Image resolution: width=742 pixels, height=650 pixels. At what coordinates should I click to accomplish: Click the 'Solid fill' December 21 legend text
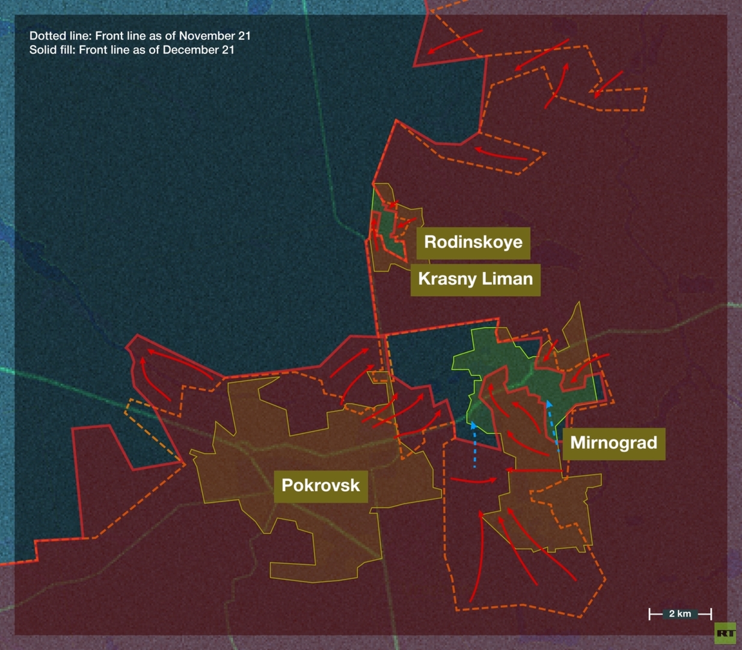tap(132, 50)
